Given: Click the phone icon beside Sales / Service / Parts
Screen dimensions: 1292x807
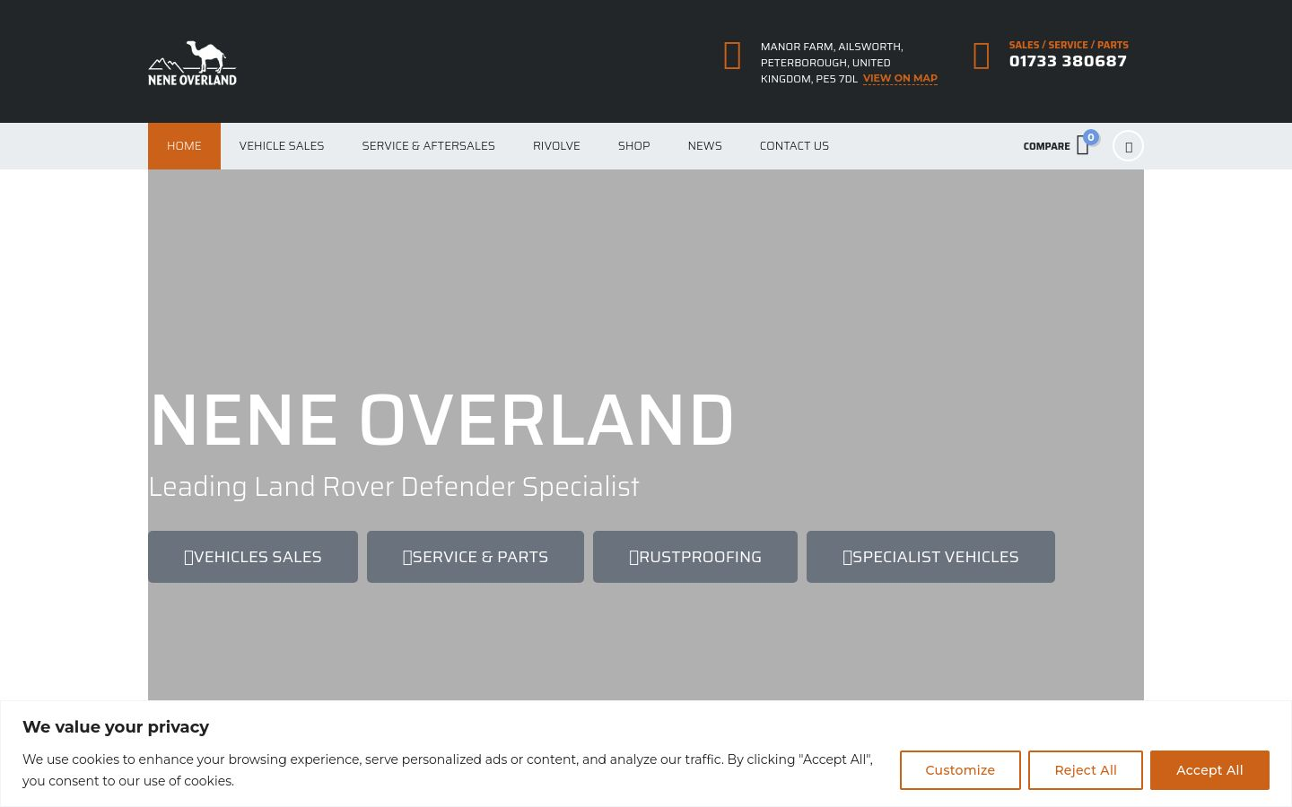Looking at the screenshot, I should pyautogui.click(x=982, y=56).
